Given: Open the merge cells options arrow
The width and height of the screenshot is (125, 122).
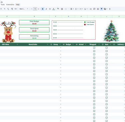Looking at the screenshot, I should pos(68,9).
